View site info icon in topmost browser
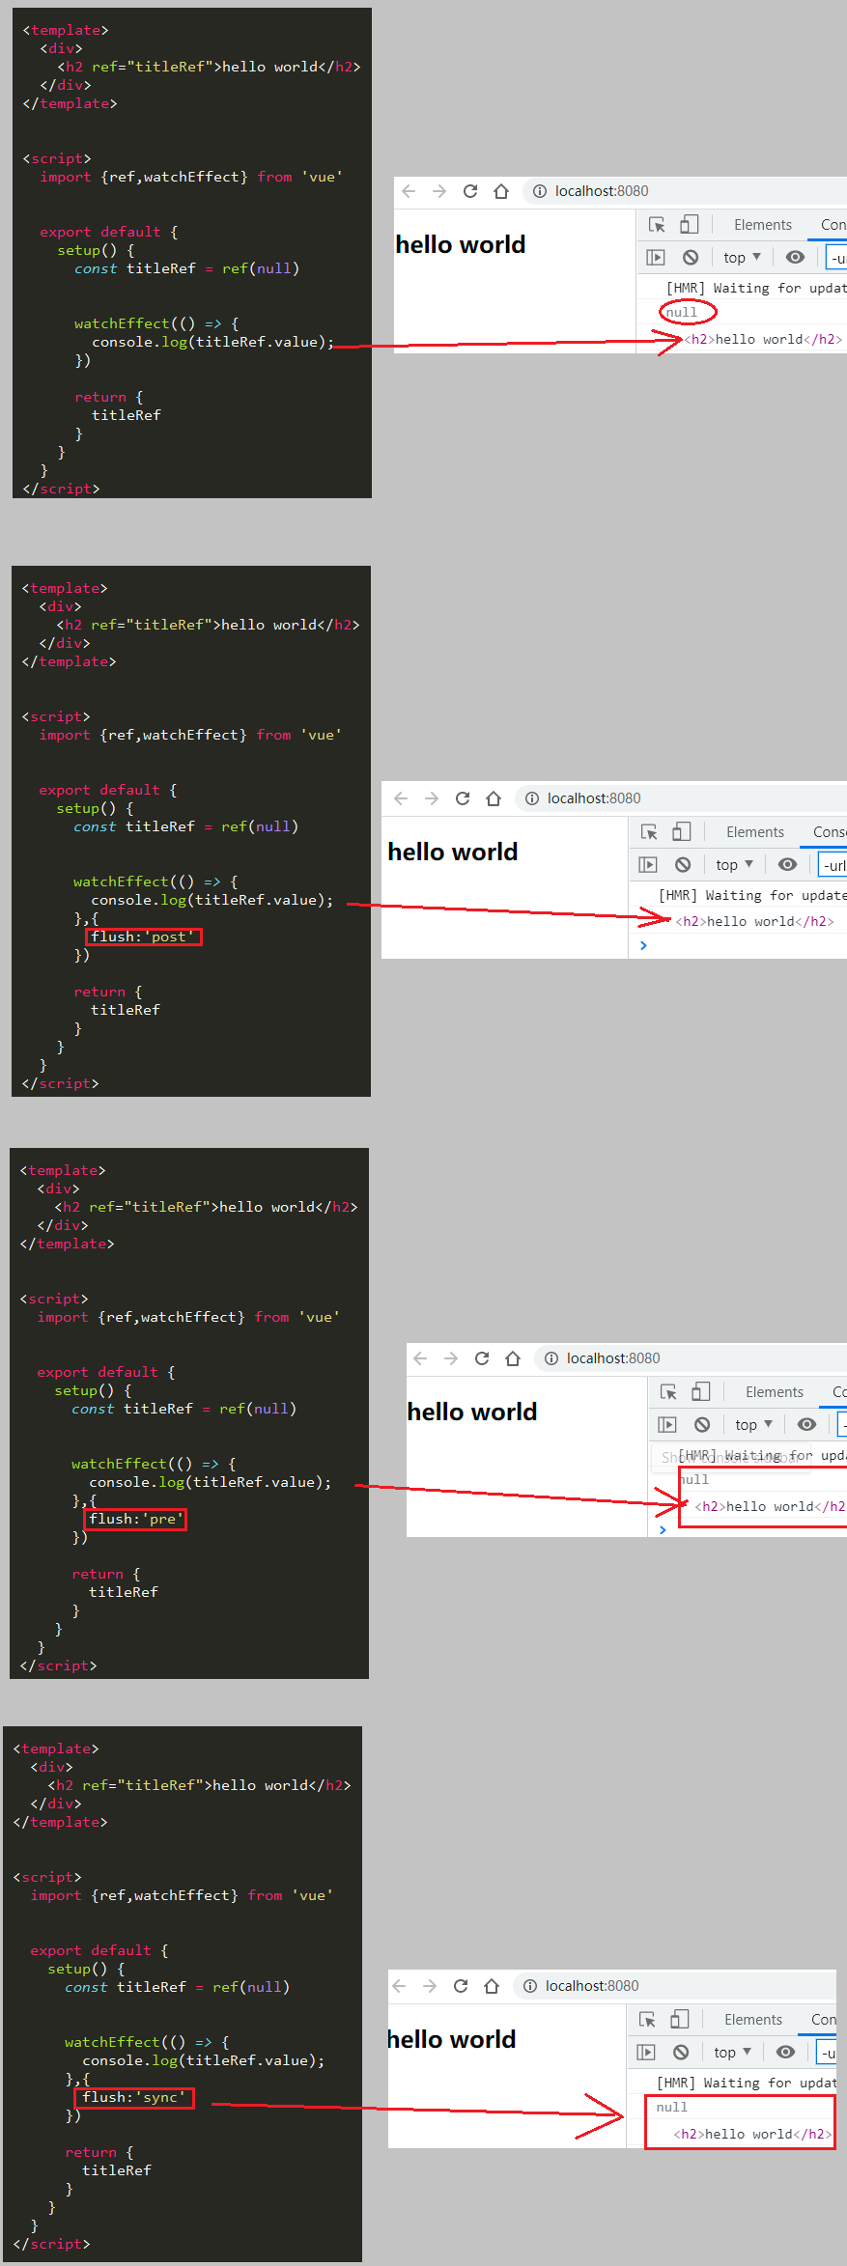Viewport: 847px width, 2266px height. (540, 191)
